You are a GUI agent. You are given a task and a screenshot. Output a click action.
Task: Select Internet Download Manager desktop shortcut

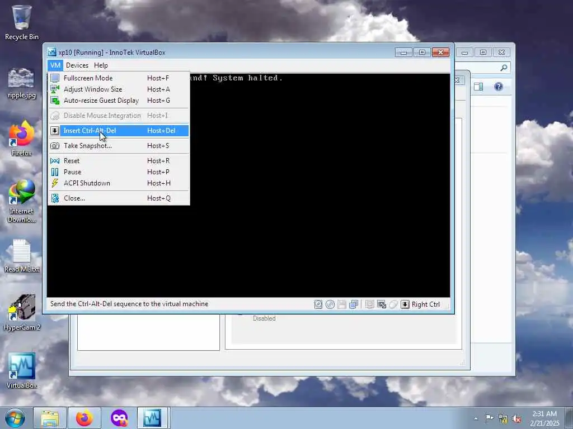(x=22, y=201)
